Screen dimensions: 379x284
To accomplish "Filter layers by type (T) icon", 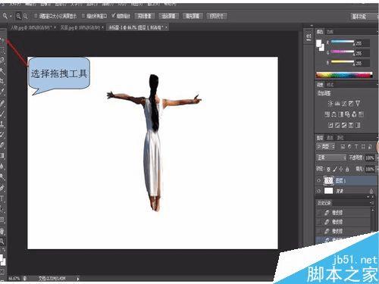I will coord(356,146).
